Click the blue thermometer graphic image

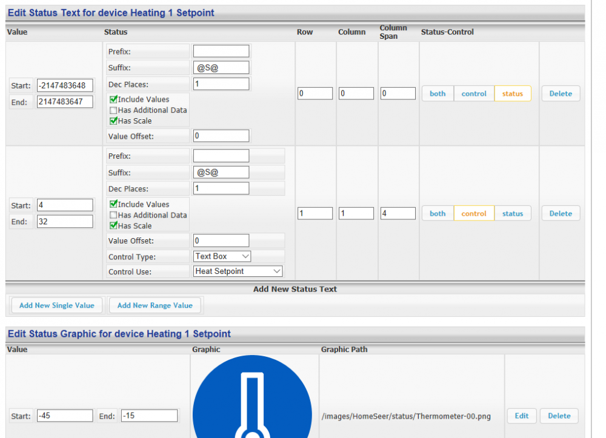[x=254, y=397]
